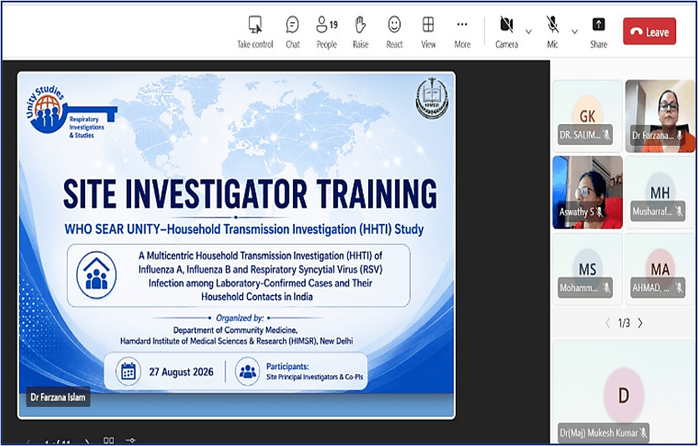Click the 1/3 page indicator
This screenshot has width=698, height=446.
(624, 323)
